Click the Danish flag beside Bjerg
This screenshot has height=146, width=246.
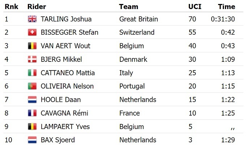32,59
